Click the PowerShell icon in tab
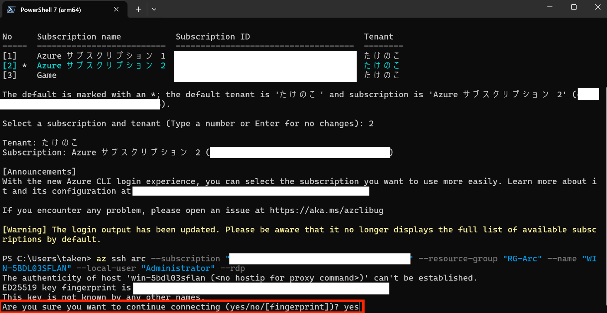This screenshot has height=313, width=607. pos(12,10)
